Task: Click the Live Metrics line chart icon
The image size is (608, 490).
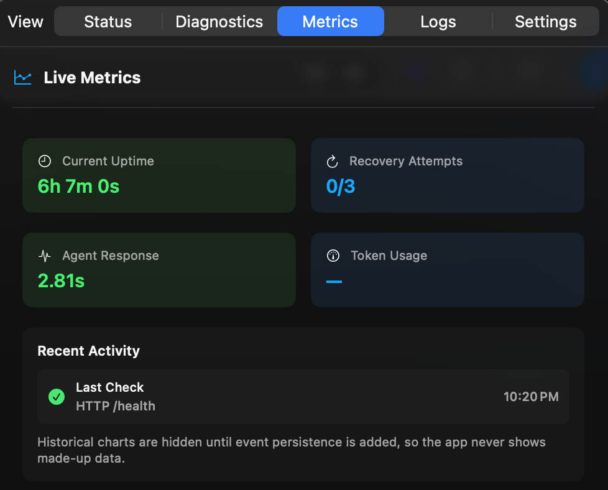Action: tap(22, 78)
